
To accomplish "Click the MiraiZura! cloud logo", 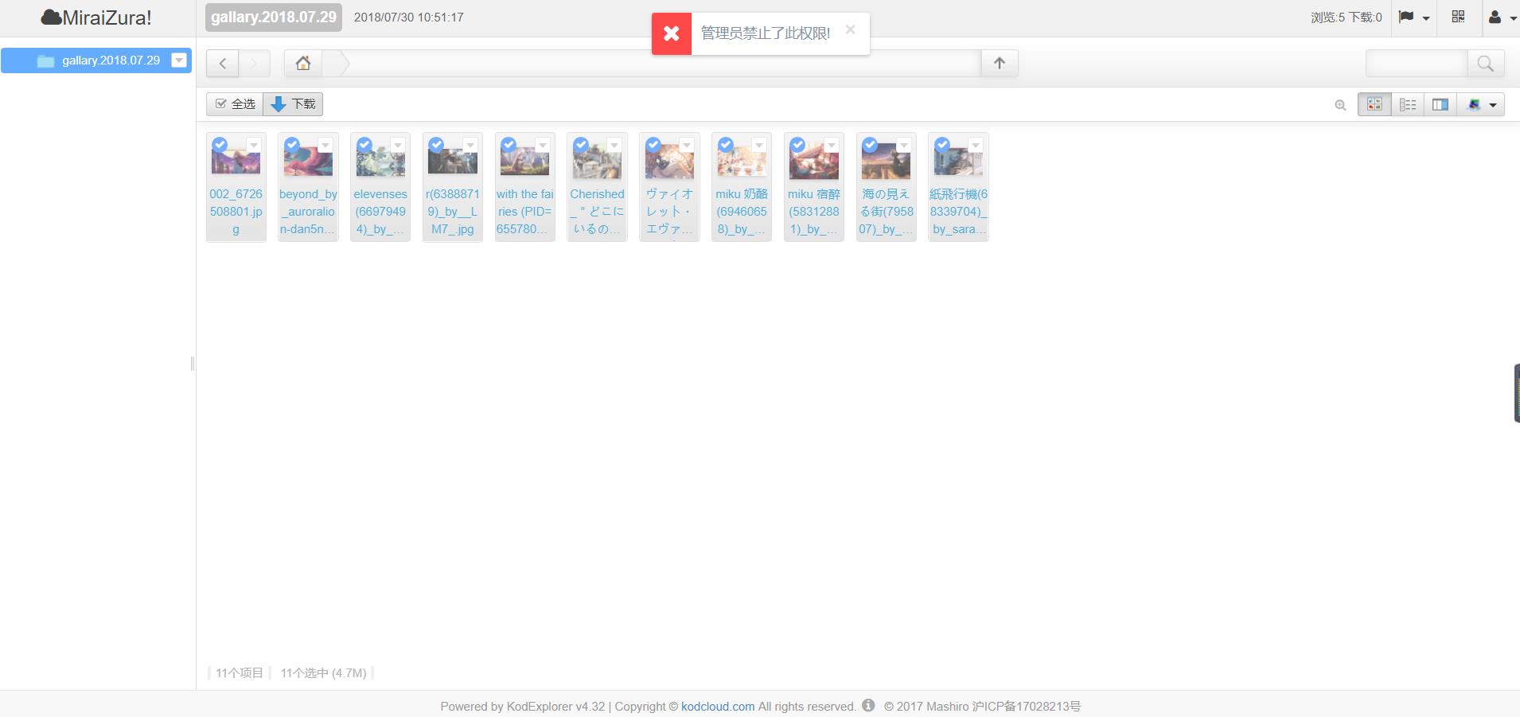I will pyautogui.click(x=96, y=18).
